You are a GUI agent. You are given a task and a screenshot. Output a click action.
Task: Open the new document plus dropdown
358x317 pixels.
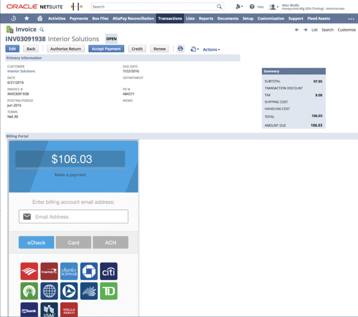(x=195, y=49)
